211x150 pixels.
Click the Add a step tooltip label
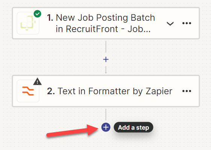click(134, 127)
